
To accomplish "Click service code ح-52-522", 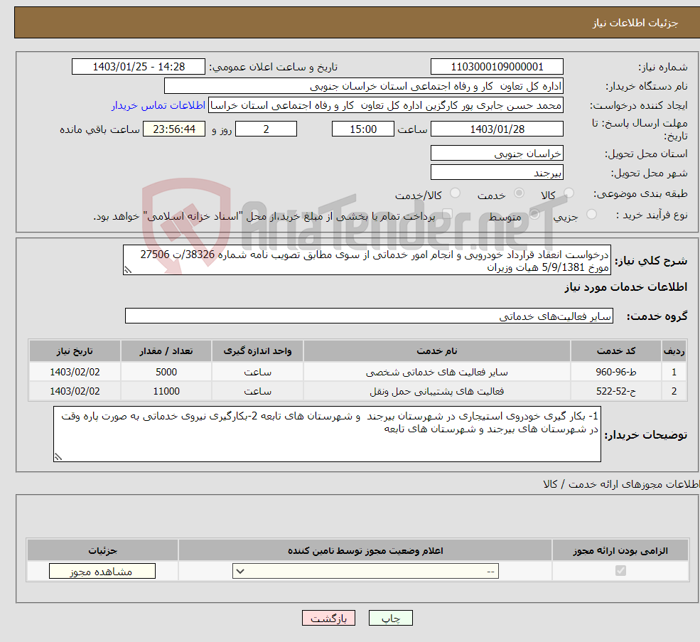I will click(616, 391).
